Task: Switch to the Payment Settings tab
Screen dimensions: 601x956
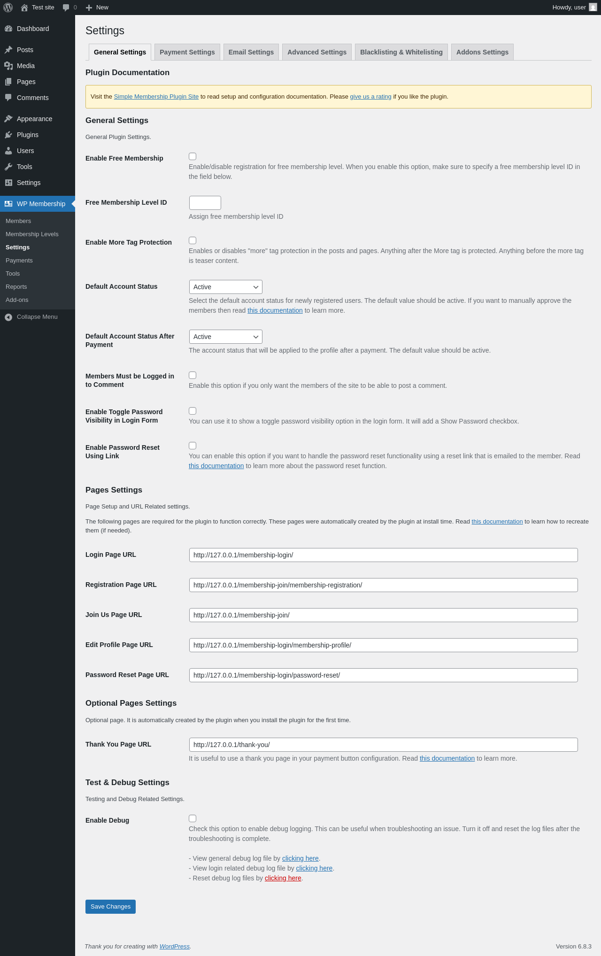Action: 187,52
